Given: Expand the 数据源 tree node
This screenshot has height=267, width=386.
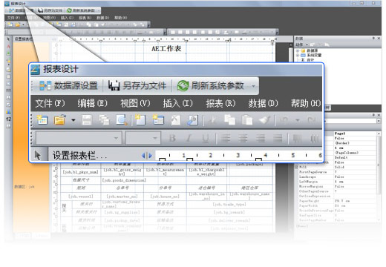Looking at the screenshot, I should [x=298, y=50].
